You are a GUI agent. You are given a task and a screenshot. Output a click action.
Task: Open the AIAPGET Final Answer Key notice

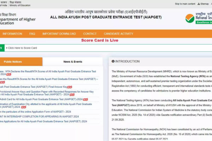tap(34, 87)
